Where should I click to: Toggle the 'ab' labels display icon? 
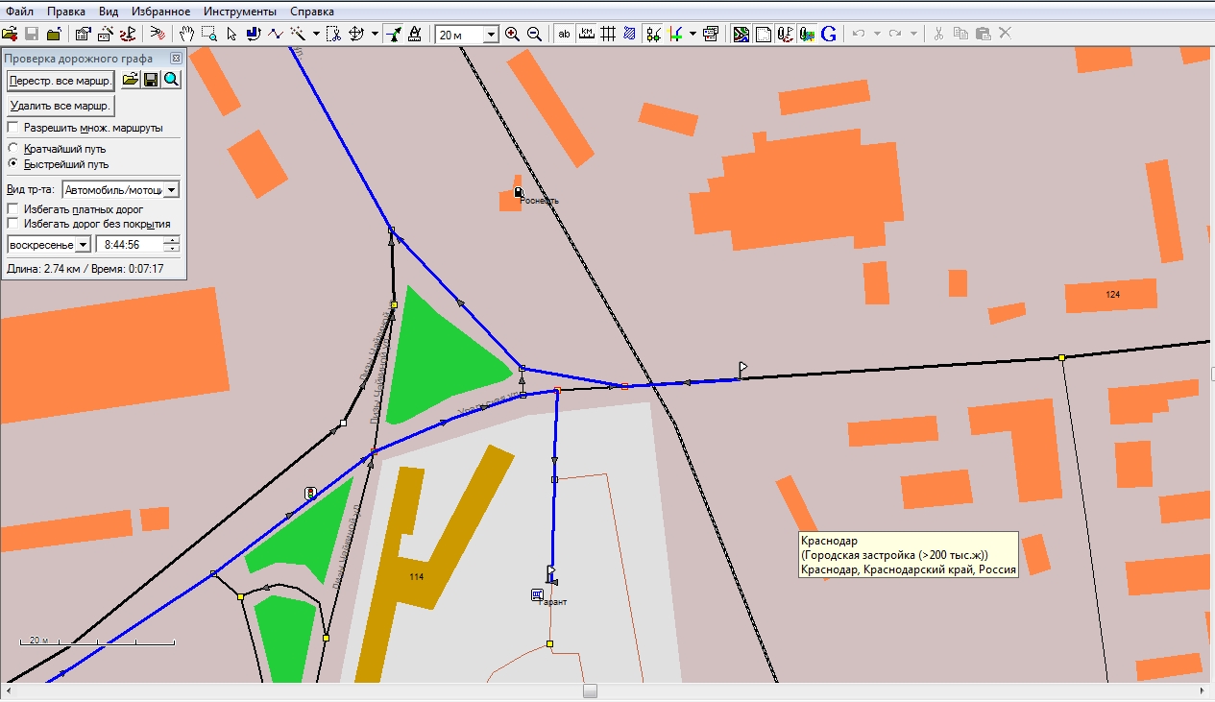click(x=564, y=34)
